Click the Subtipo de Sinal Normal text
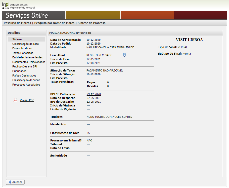229x188 pixels. click(174, 54)
